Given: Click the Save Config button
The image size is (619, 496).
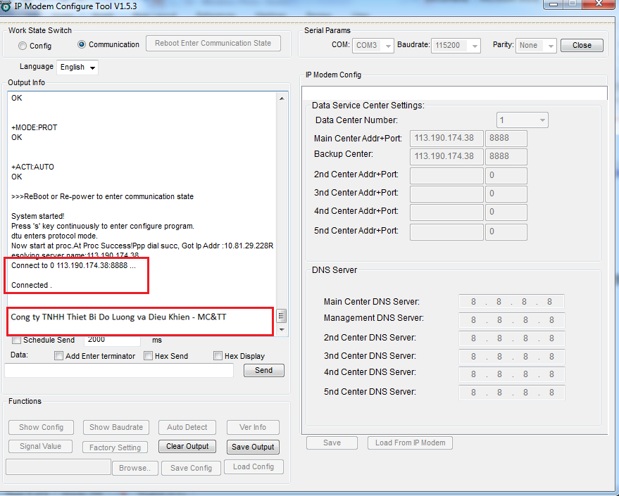Looking at the screenshot, I should coord(191,468).
